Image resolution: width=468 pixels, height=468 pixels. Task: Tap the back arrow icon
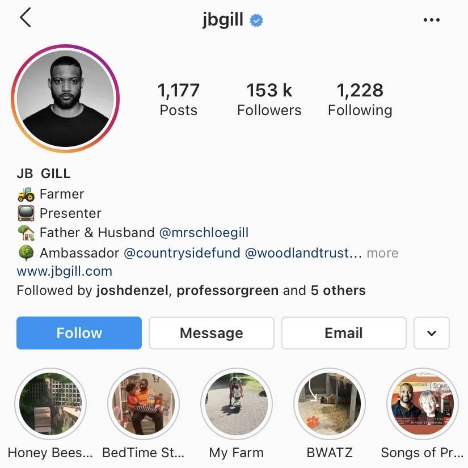point(26,18)
